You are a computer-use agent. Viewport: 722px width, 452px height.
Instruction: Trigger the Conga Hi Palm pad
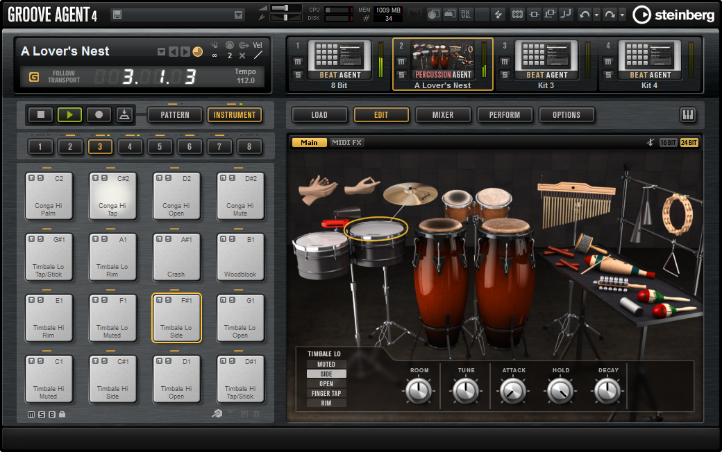pos(49,196)
